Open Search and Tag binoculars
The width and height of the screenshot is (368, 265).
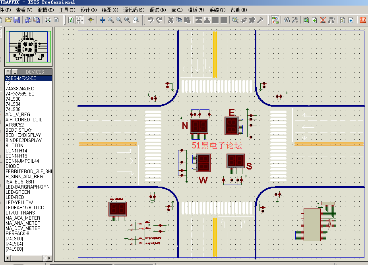(287, 20)
